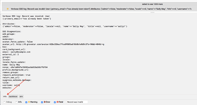Click the red Error icon in the filter bar
The height and width of the screenshot is (105, 197).
coord(45,102)
